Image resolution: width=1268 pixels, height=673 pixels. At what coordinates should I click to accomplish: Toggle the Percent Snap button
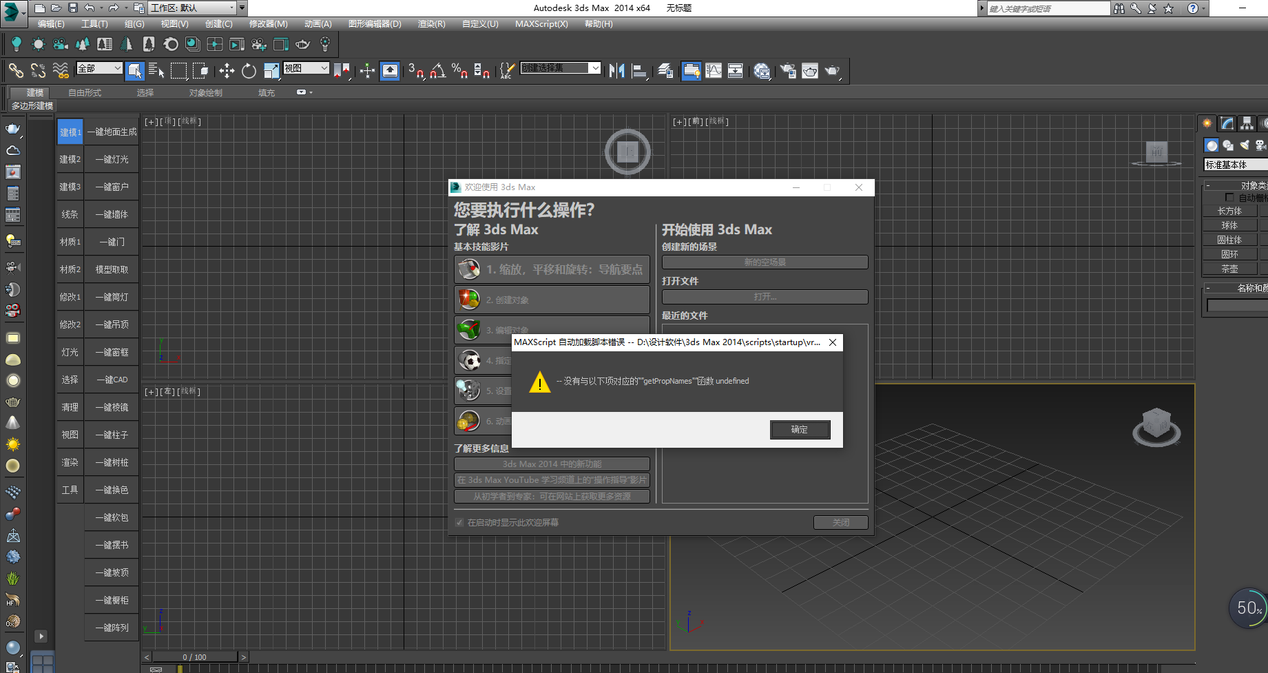tap(459, 70)
